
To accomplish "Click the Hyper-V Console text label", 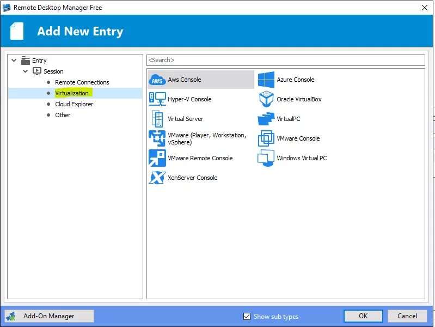I will (189, 99).
